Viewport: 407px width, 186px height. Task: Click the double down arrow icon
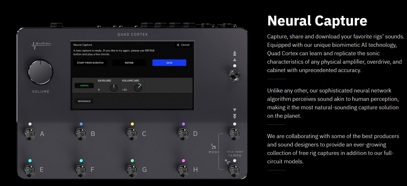(235, 116)
